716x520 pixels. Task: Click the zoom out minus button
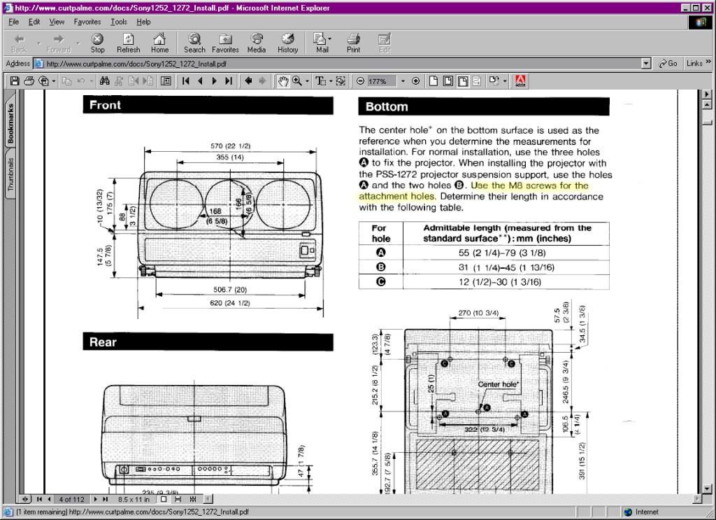360,81
